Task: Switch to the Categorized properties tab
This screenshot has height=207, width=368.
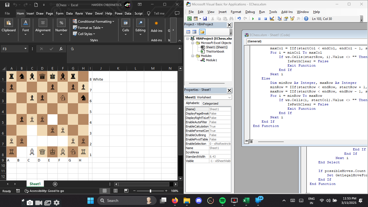Action: click(x=210, y=103)
